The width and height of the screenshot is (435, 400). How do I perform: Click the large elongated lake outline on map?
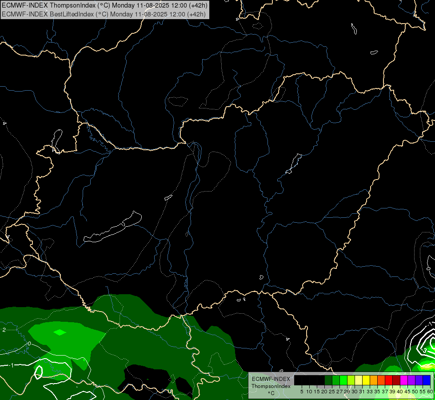pos(112,227)
